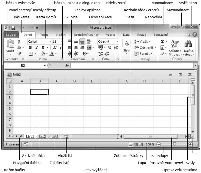Viewport: 201px width, 173px height.
Task: Toggle align text left
Action: [70, 47]
